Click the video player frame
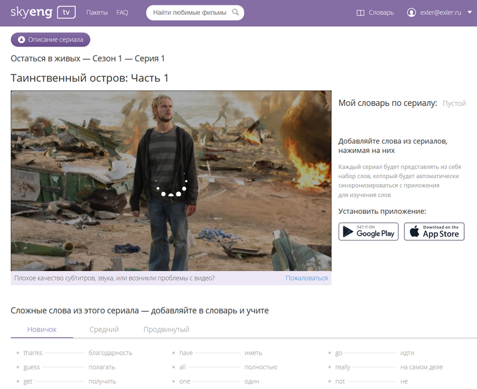Viewport: 477px width, 389px height. coord(171,181)
